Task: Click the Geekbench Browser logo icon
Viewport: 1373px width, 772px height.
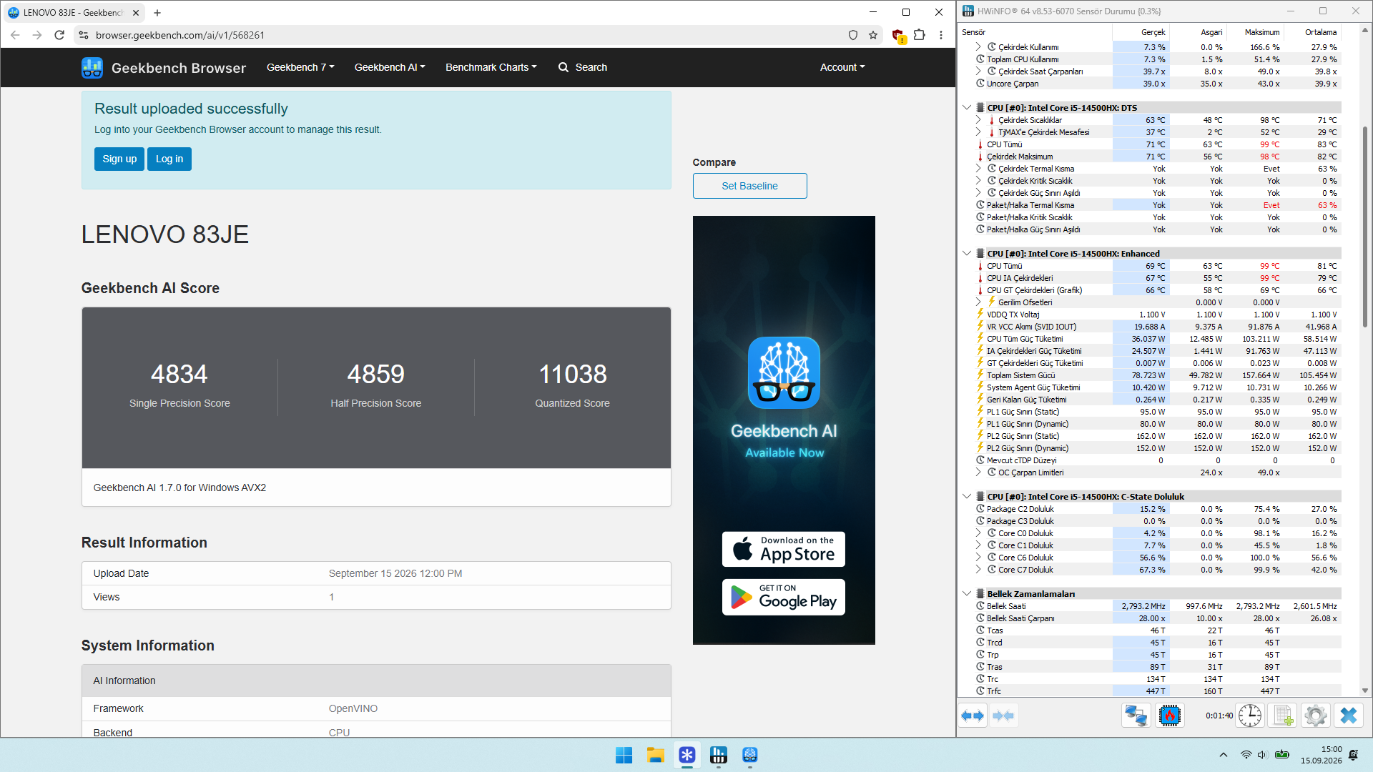Action: pos(92,67)
